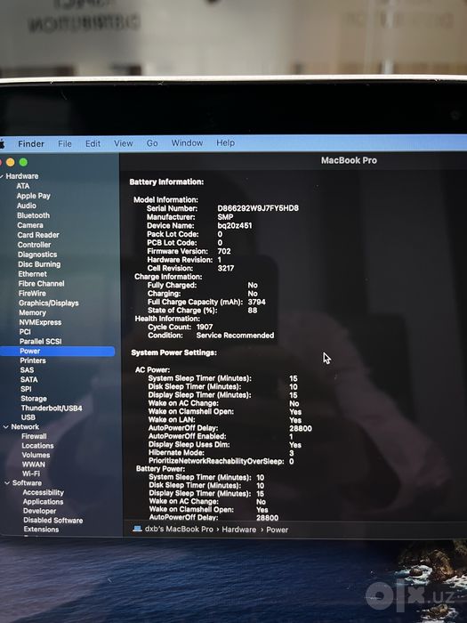
Task: Click the Service Recommended condition text
Action: [x=235, y=336]
